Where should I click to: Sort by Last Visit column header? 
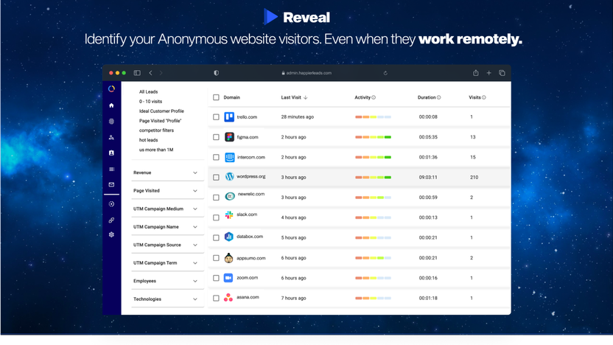[294, 97]
